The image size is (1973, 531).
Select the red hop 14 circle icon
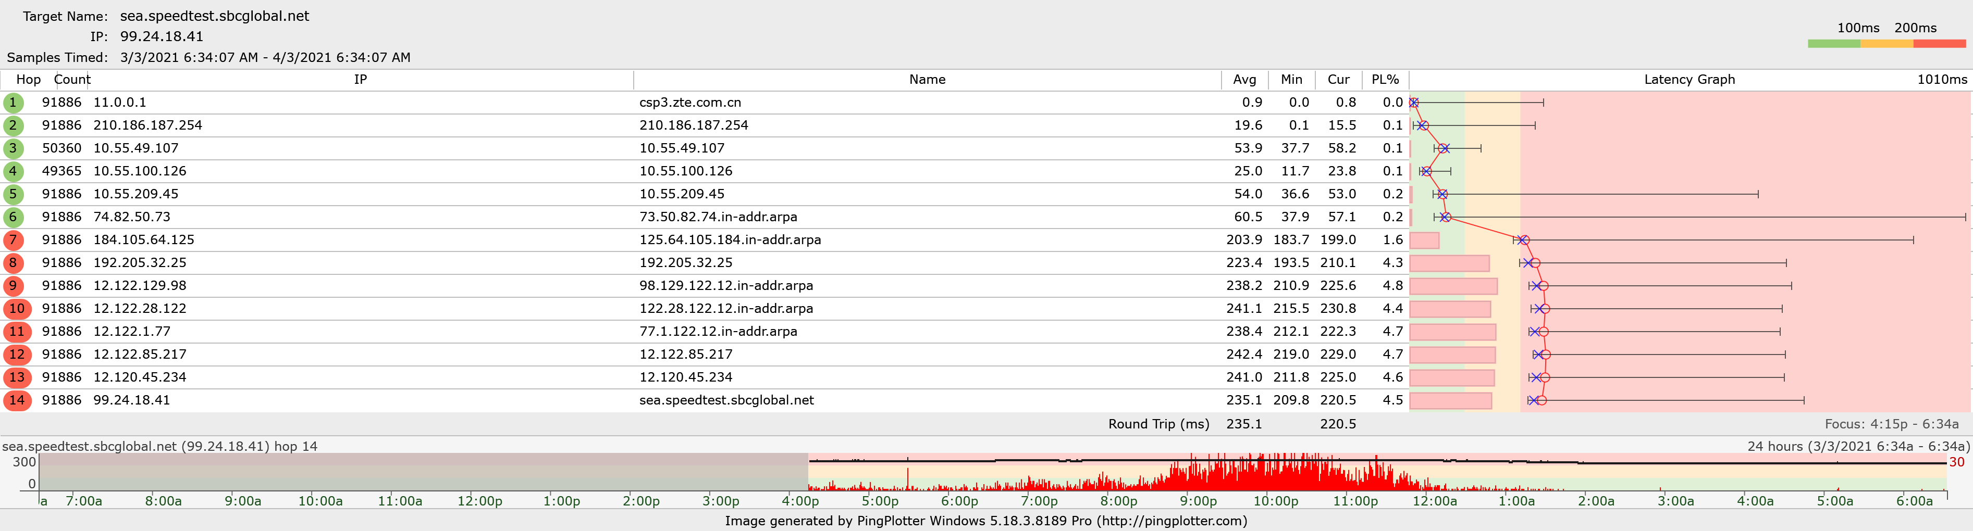point(17,400)
